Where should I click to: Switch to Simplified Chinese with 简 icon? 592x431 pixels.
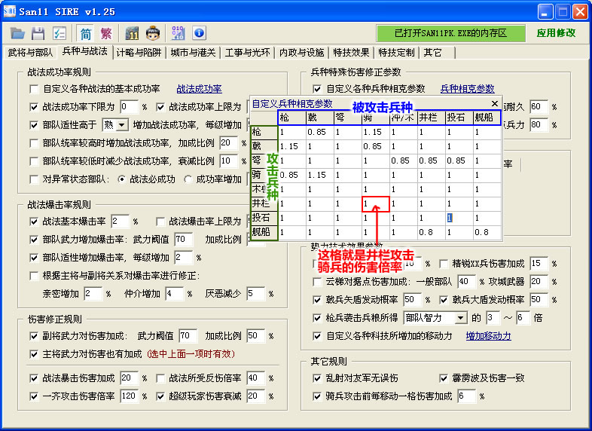point(86,33)
